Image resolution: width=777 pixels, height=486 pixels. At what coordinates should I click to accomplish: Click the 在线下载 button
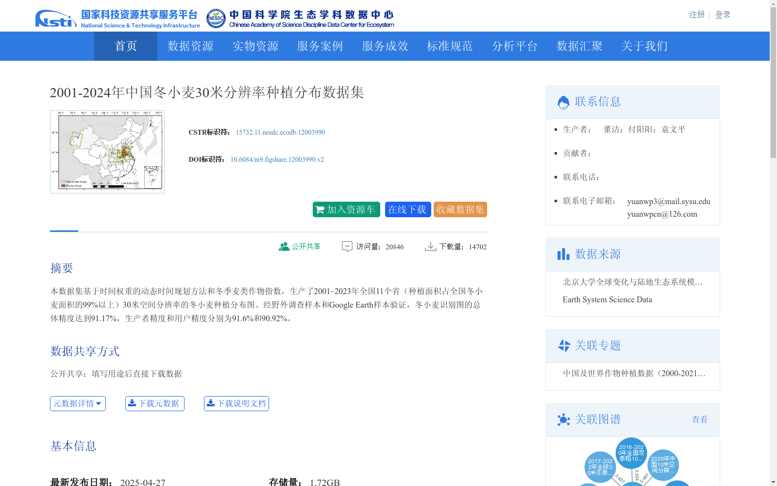[x=408, y=209]
